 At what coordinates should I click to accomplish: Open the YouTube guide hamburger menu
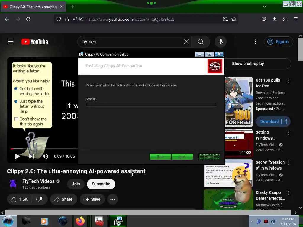(11, 42)
